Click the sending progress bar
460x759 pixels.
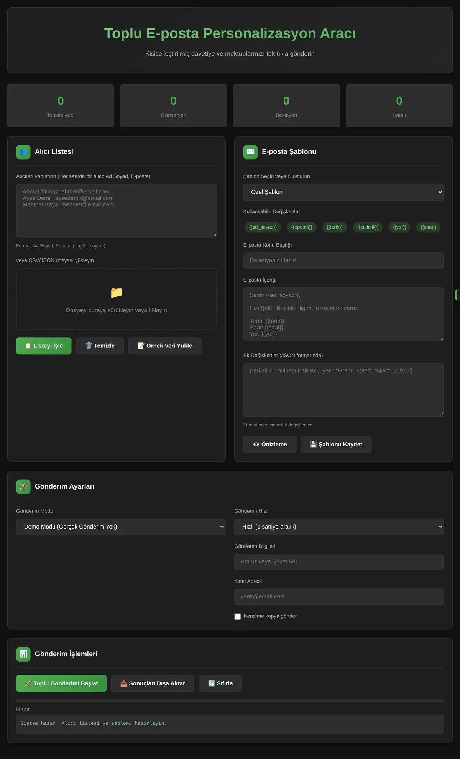[230, 701]
